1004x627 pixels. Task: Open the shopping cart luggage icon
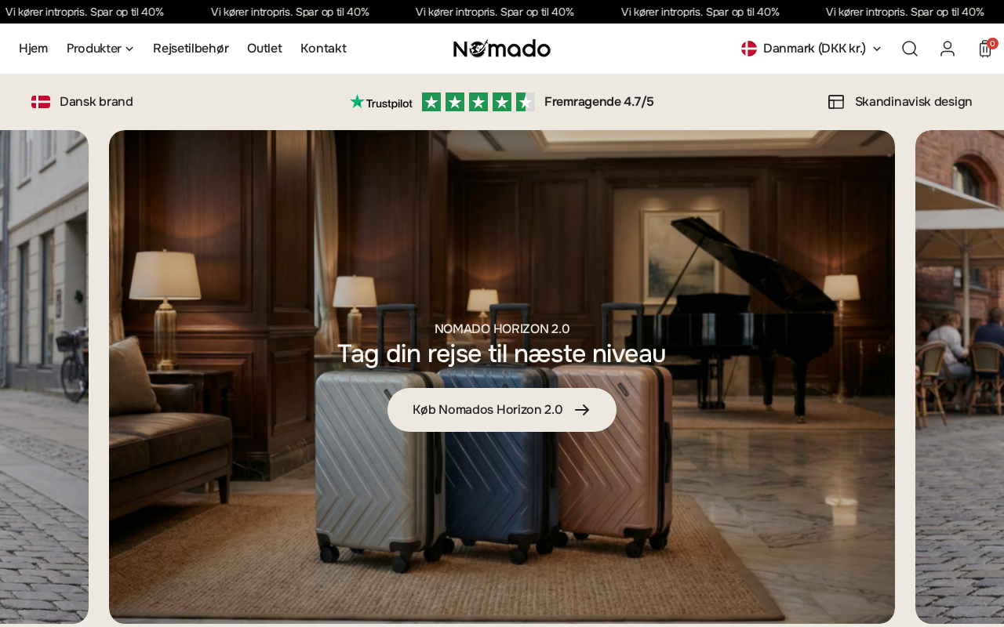[985, 49]
